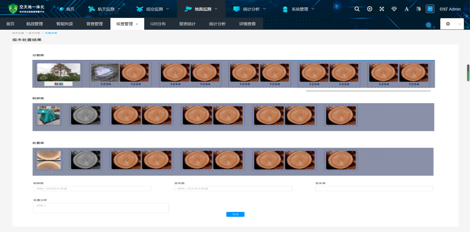This screenshot has height=232, width=470.
Task: Expand the 统计分析 top navigation menu
Action: (x=251, y=9)
